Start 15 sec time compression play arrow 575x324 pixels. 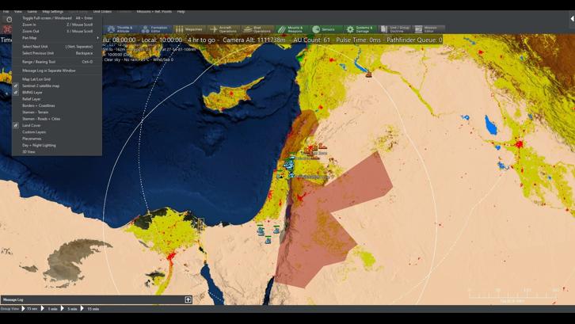24,309
